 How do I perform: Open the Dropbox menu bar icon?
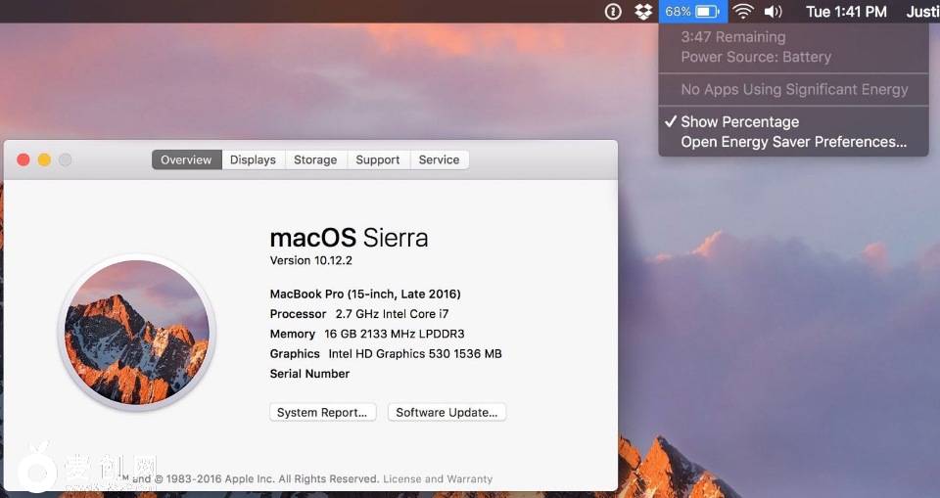(643, 12)
